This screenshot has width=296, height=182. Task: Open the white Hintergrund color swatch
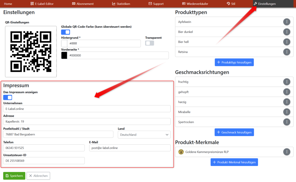pos(64,43)
